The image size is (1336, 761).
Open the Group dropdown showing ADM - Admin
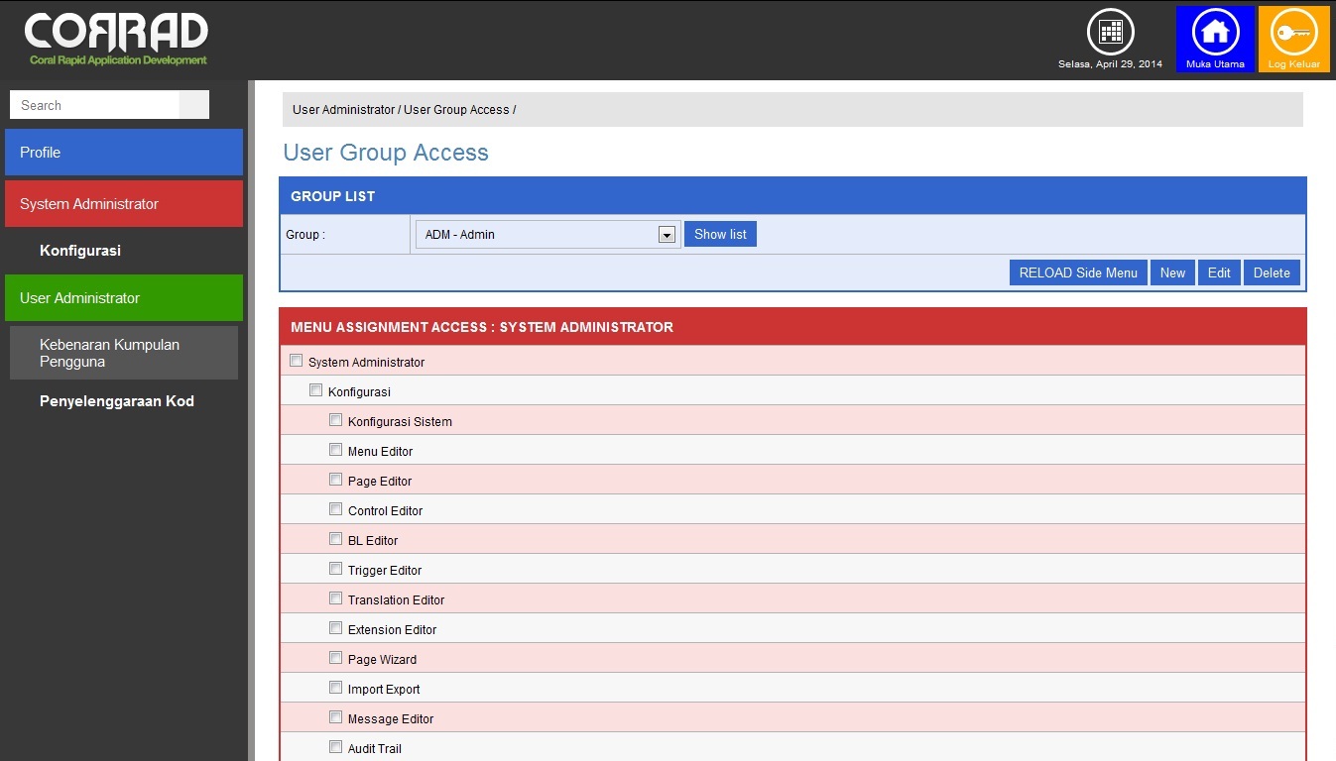(547, 235)
